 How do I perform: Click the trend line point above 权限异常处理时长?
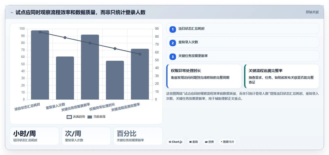point(115,48)
